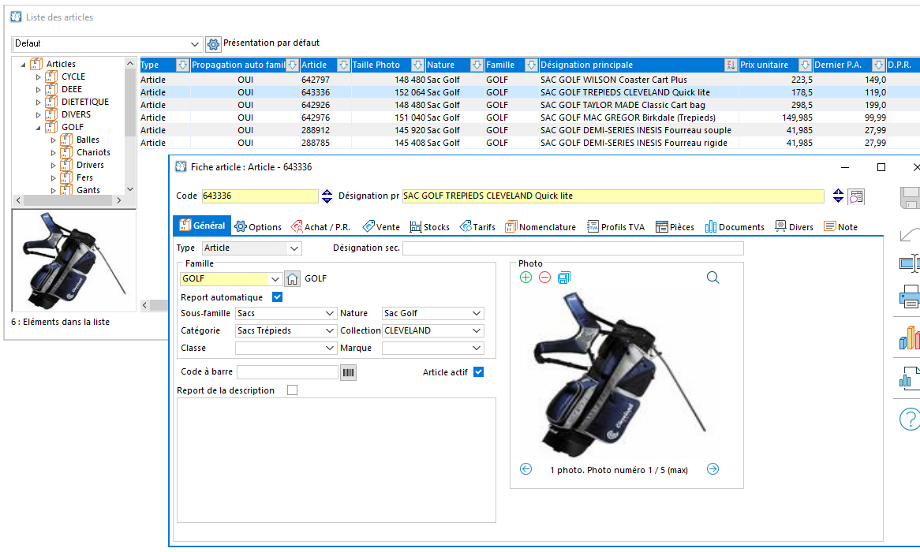Switch to the Options tab
Viewport: 920px width, 552px height.
pyautogui.click(x=258, y=226)
